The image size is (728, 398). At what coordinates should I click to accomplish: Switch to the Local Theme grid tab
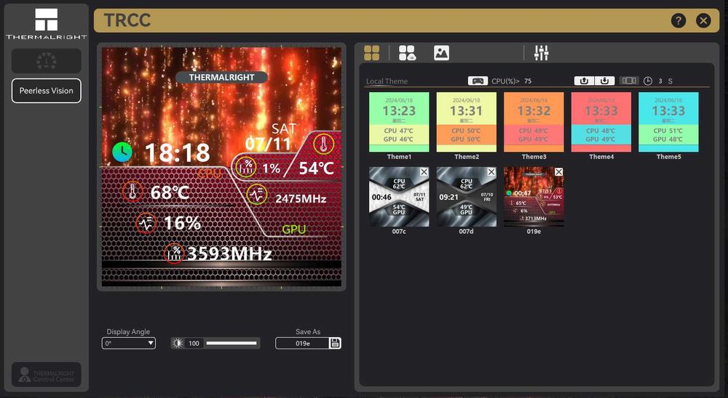(x=371, y=53)
